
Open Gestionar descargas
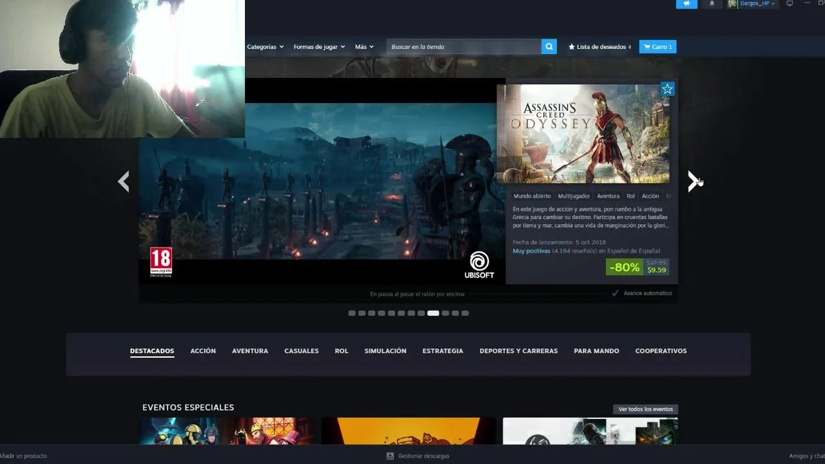coord(423,456)
